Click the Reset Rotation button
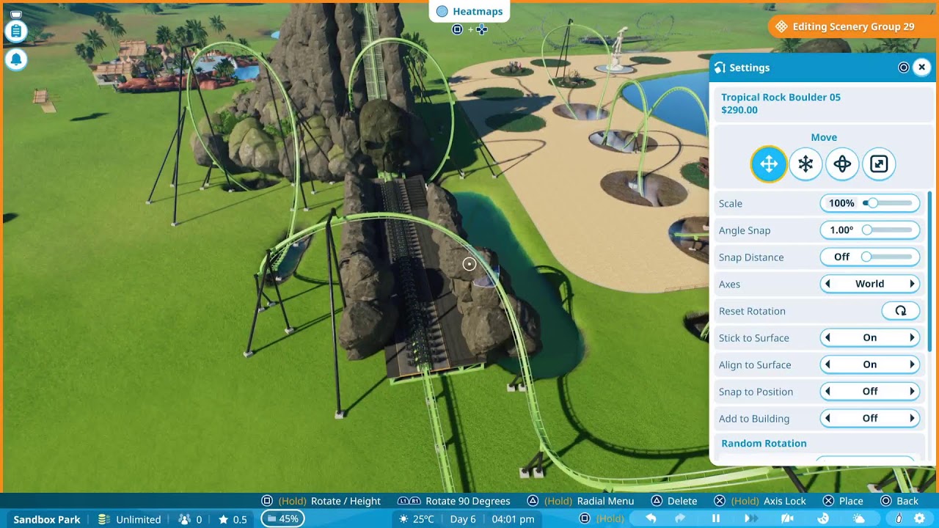Screen dimensions: 939x528 900,311
